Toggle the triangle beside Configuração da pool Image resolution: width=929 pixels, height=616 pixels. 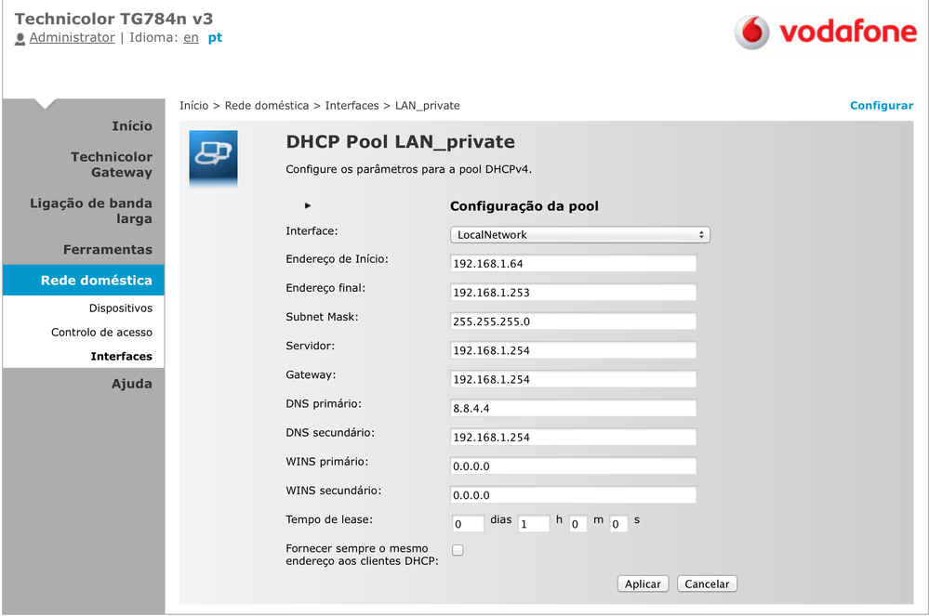(308, 205)
